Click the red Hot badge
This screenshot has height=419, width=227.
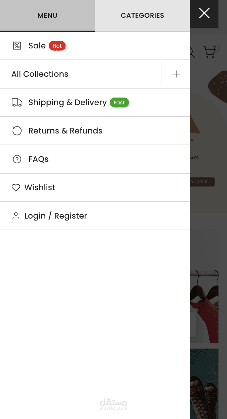click(57, 46)
